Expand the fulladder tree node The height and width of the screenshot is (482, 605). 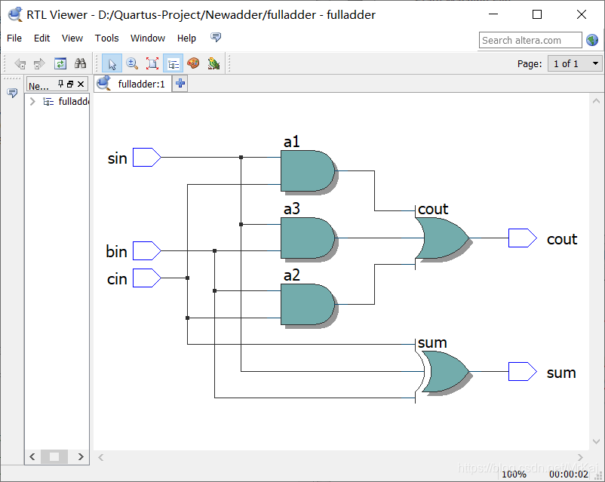32,102
